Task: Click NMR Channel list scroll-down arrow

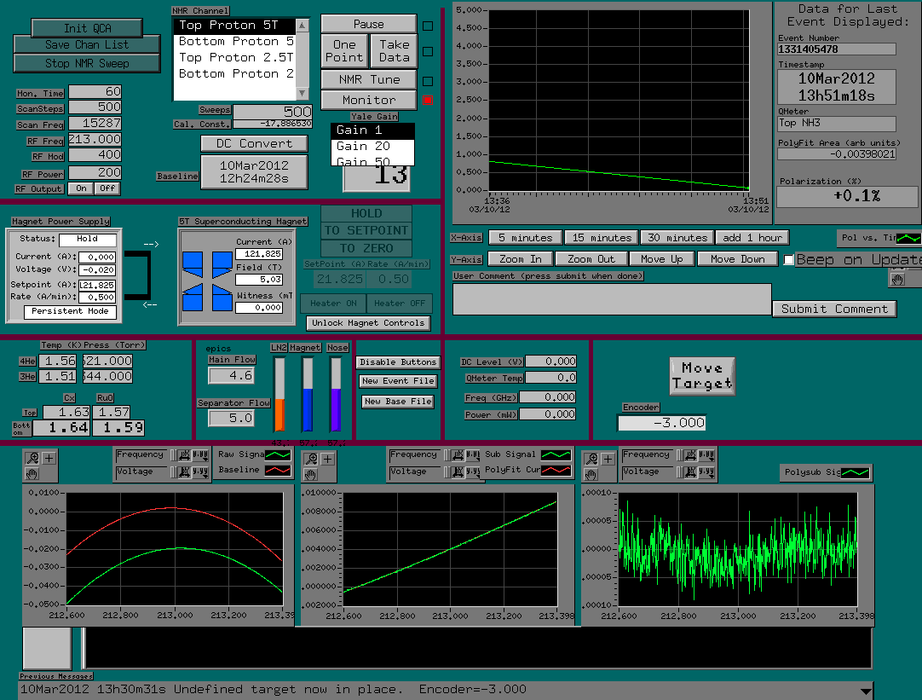Action: [x=303, y=93]
